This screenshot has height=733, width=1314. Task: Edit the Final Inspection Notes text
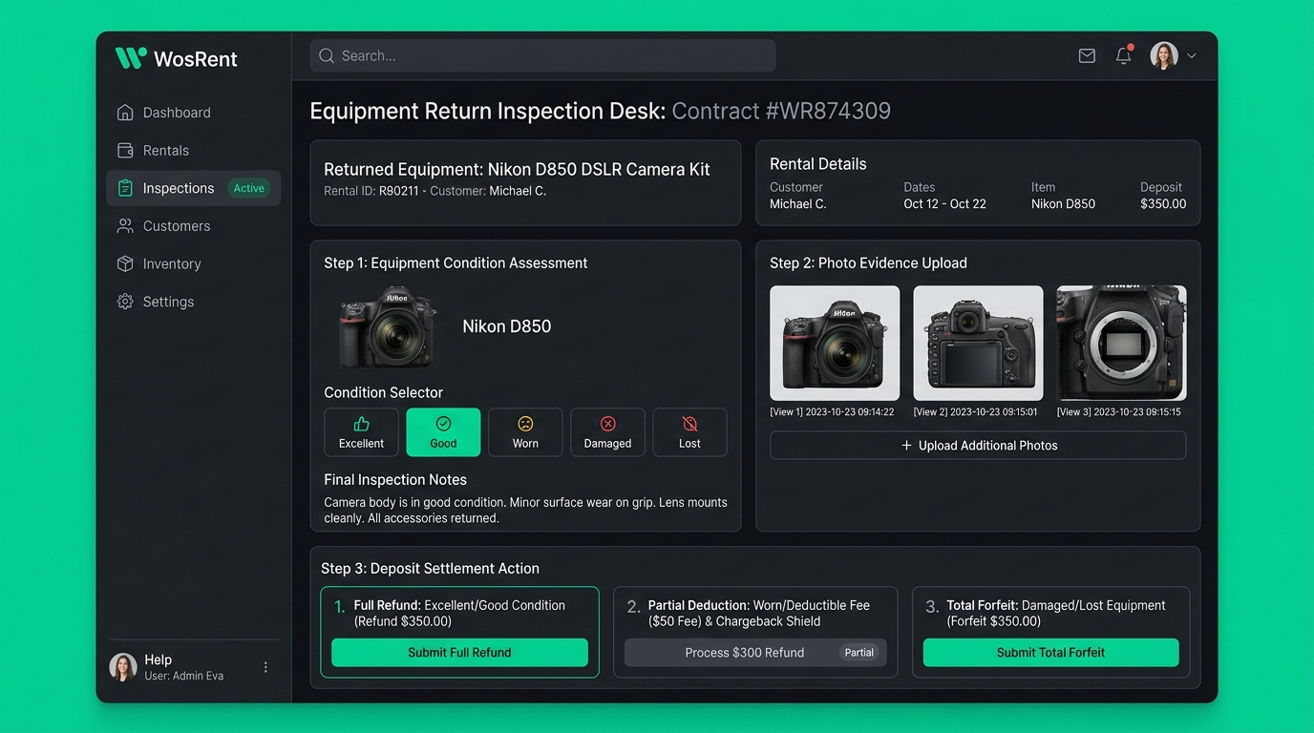[525, 511]
